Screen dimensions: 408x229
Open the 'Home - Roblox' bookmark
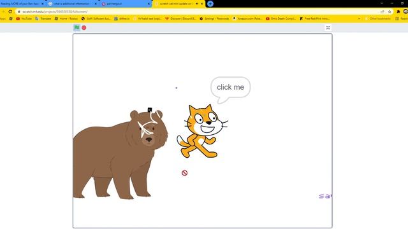point(66,18)
